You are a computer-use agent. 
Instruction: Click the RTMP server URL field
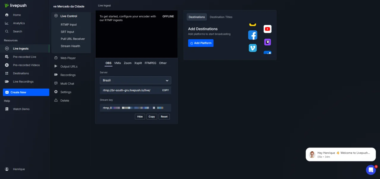[135, 90]
